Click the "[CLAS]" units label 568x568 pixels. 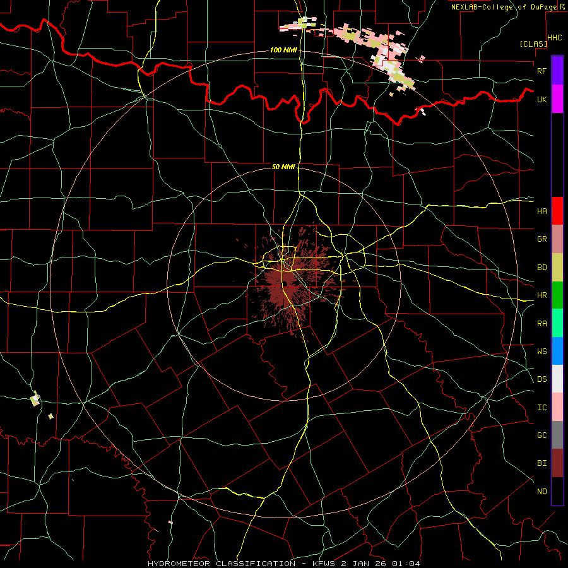[x=533, y=44]
